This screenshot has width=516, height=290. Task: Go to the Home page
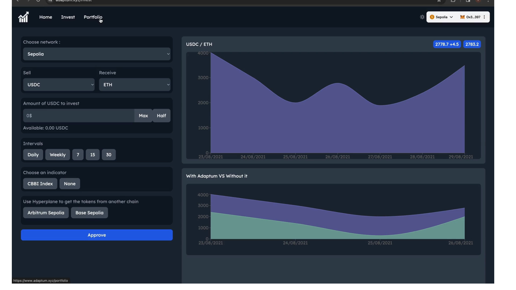(x=46, y=17)
